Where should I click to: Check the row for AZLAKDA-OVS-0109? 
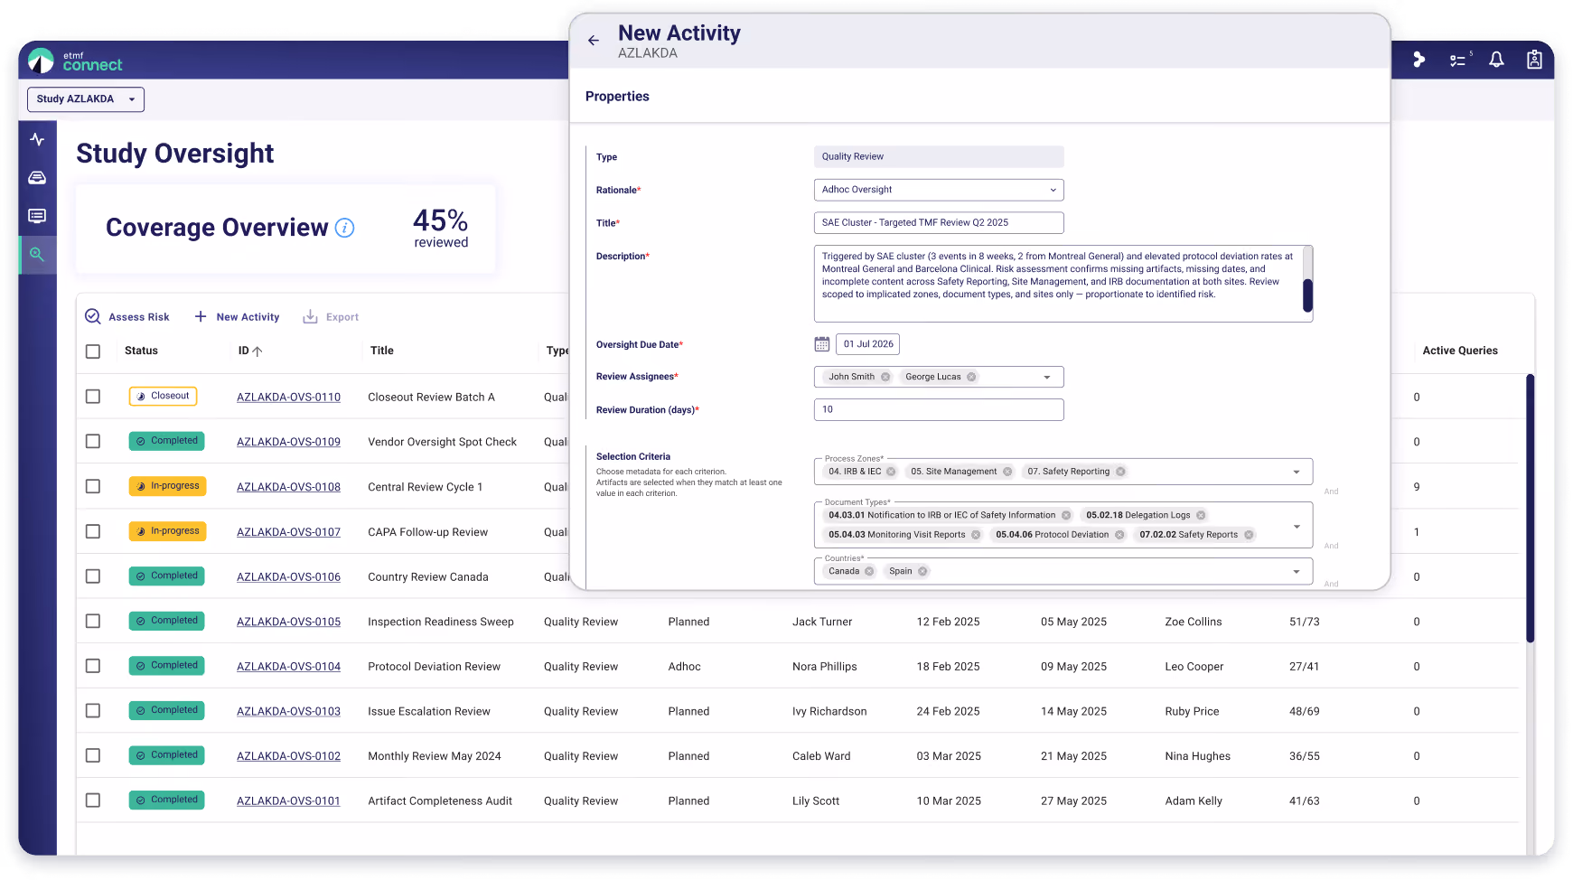tap(93, 441)
